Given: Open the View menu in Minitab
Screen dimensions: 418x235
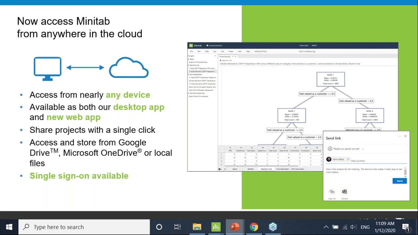Looking at the screenshot, I should [240, 52].
